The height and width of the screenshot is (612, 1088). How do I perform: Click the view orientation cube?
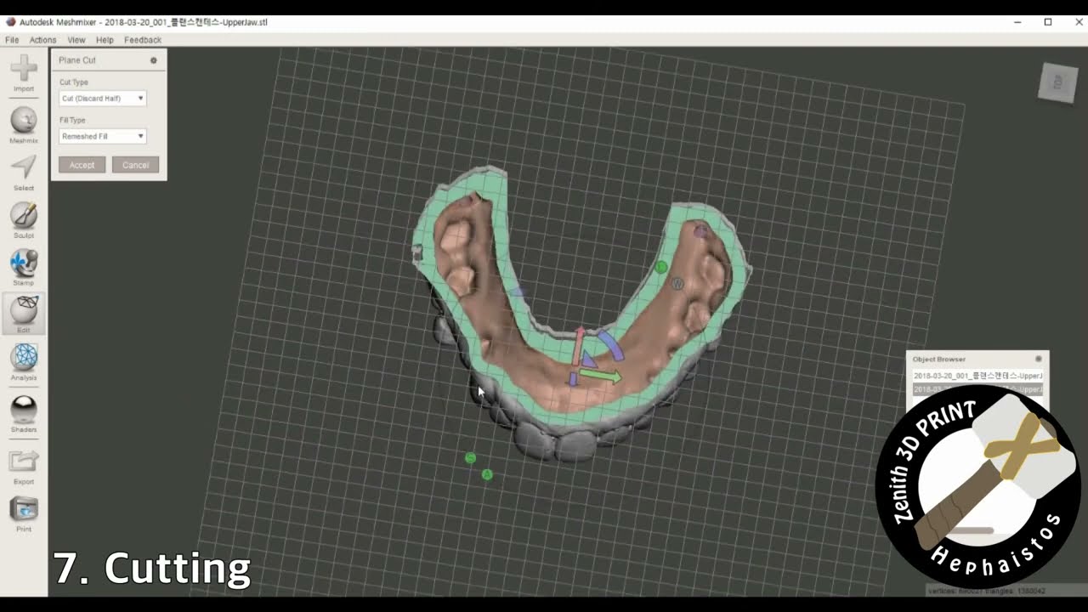[1057, 82]
